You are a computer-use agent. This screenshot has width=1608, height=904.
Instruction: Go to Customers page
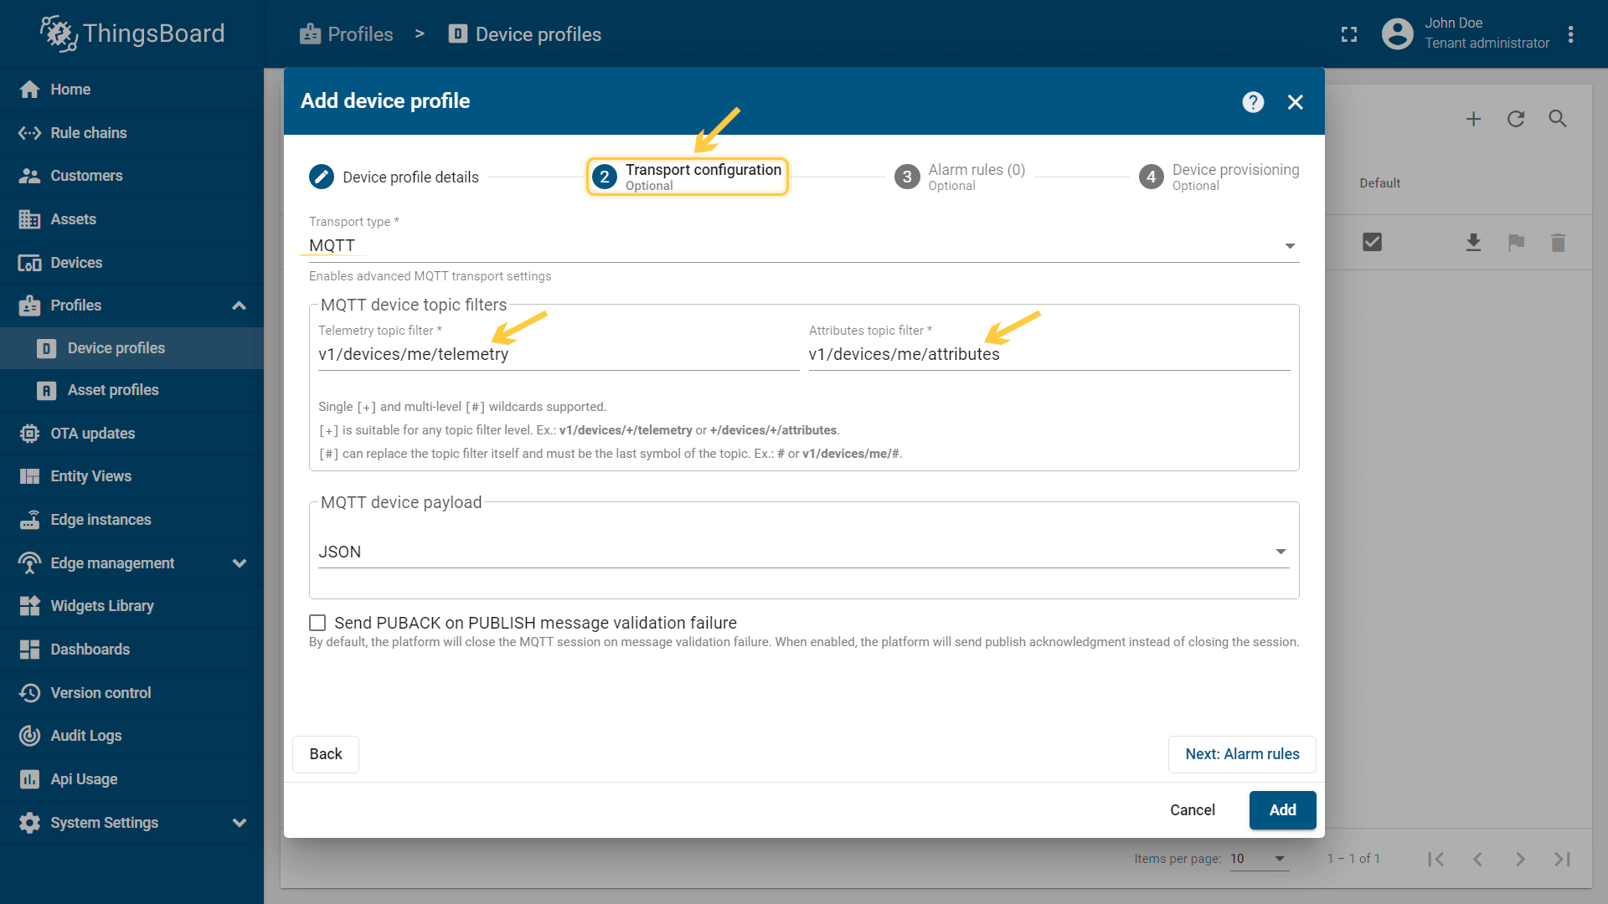point(131,176)
